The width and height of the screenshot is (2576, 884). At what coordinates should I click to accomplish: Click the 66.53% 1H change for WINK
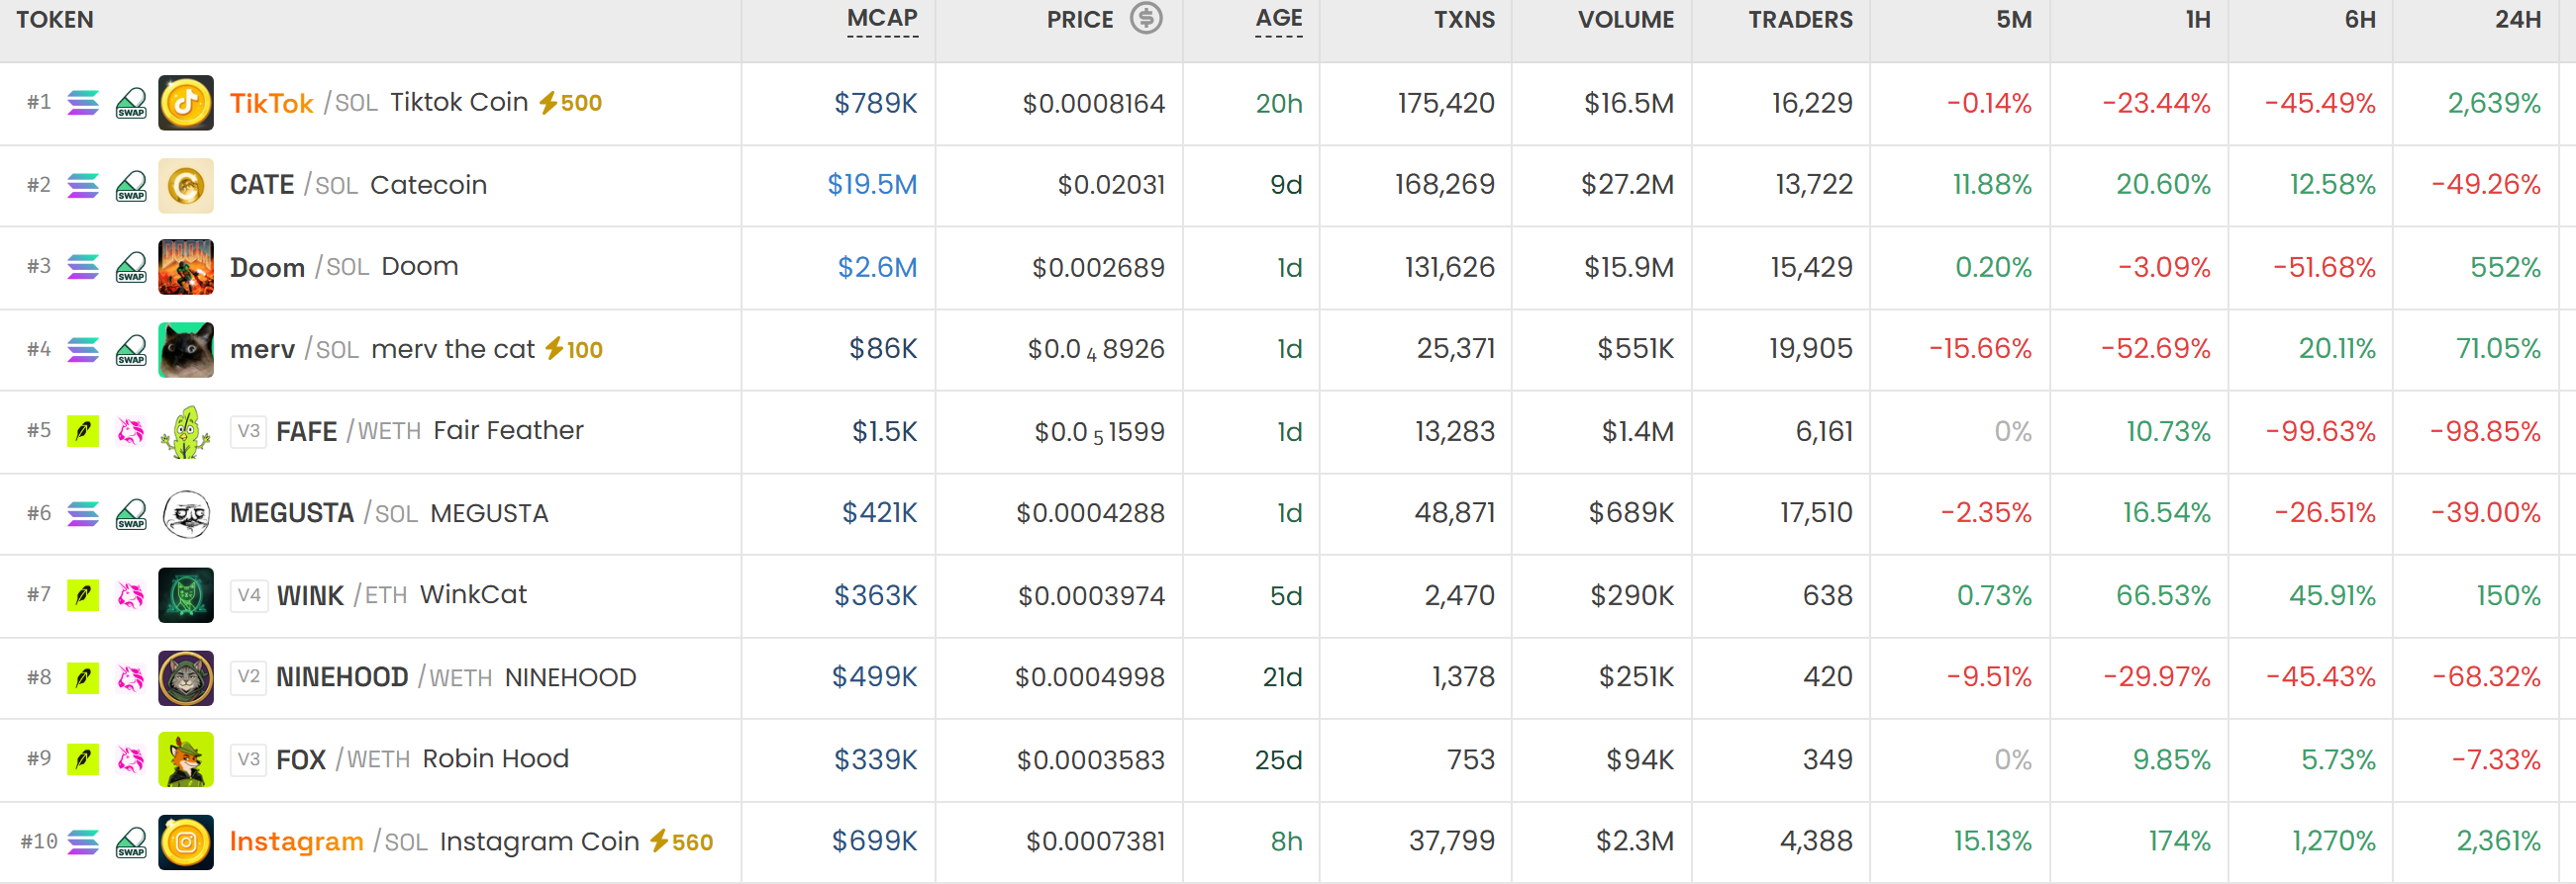(2163, 595)
